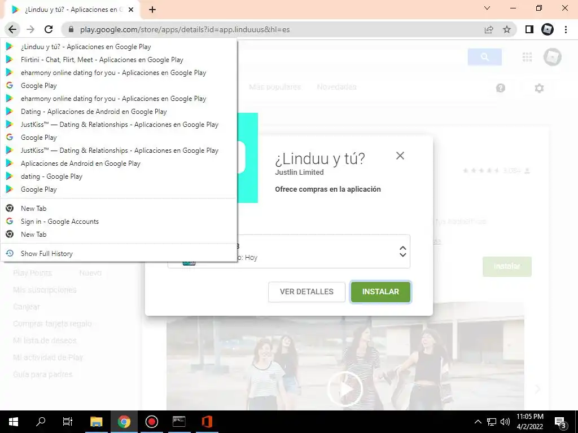Viewport: 578px width, 433px height.
Task: Expand the device selector dropdown
Action: pos(403,251)
